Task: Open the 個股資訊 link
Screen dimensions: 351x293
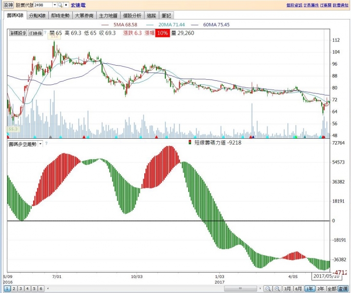Action: coord(294,5)
